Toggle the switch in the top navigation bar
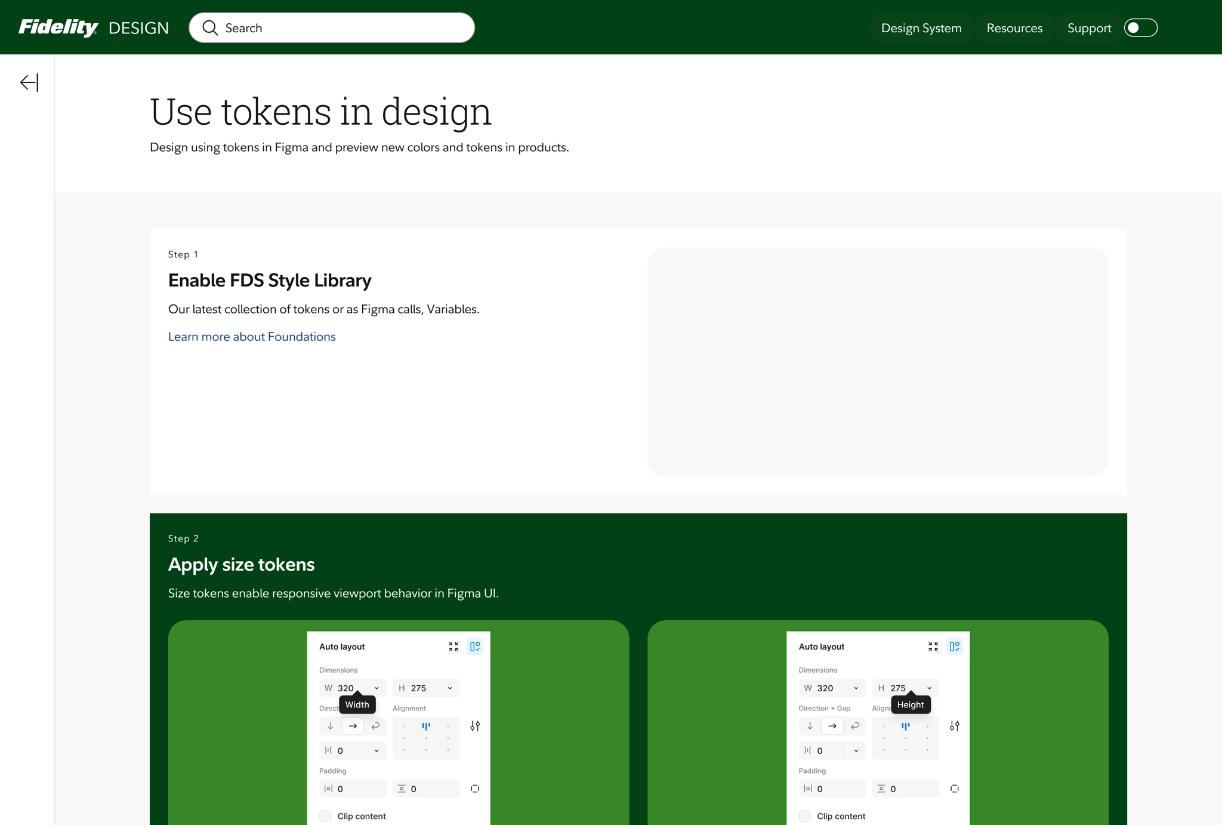The width and height of the screenshot is (1222, 825). tap(1140, 28)
